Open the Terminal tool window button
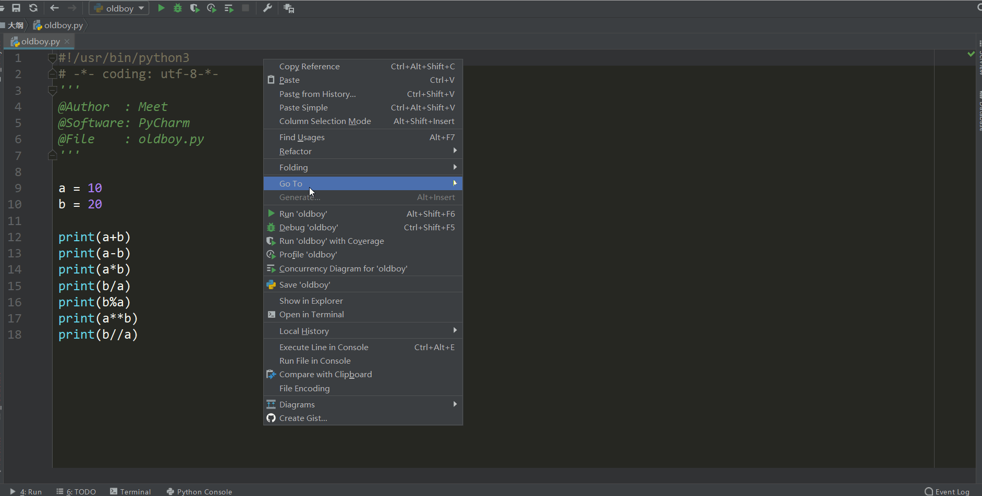 [x=130, y=491]
